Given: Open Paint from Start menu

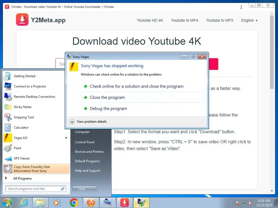Looking at the screenshot, I should [x=36, y=148].
